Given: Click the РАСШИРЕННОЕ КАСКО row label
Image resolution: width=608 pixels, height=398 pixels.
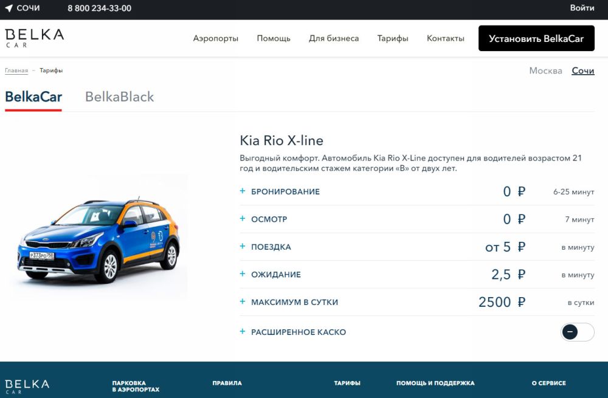Looking at the screenshot, I should coord(299,332).
